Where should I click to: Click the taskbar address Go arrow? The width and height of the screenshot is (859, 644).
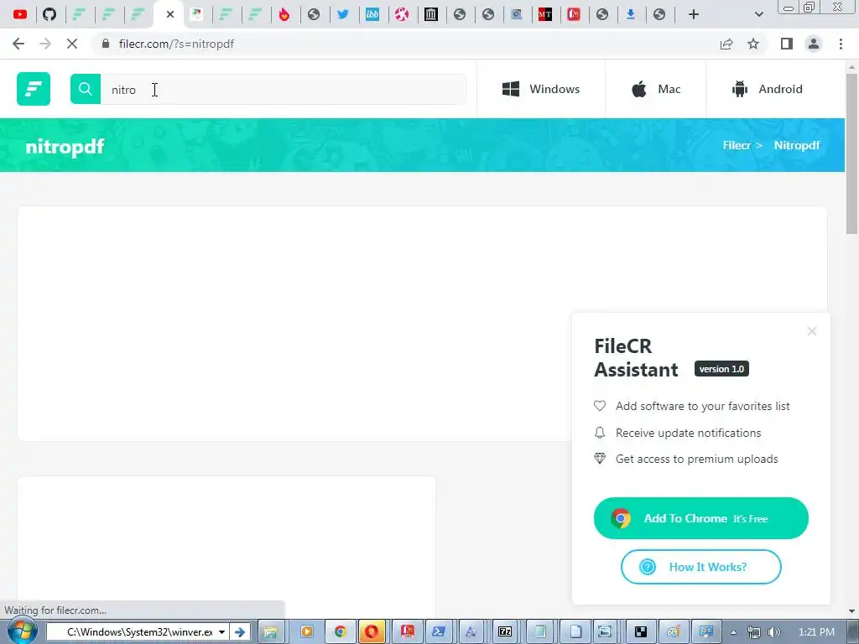point(240,632)
